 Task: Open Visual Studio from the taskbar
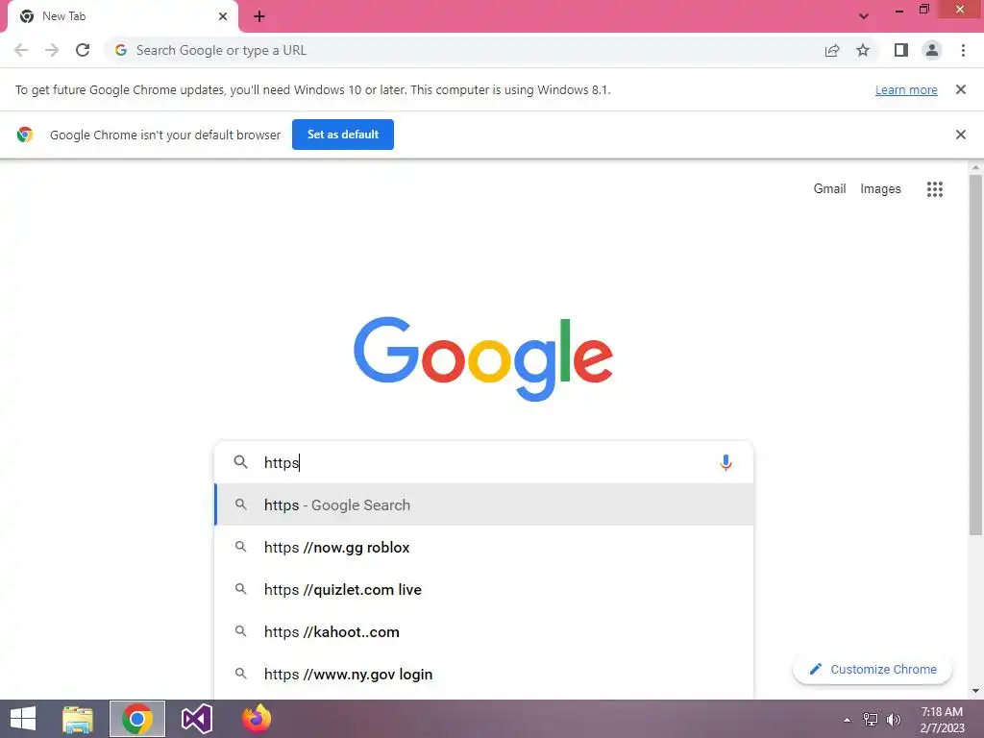196,719
